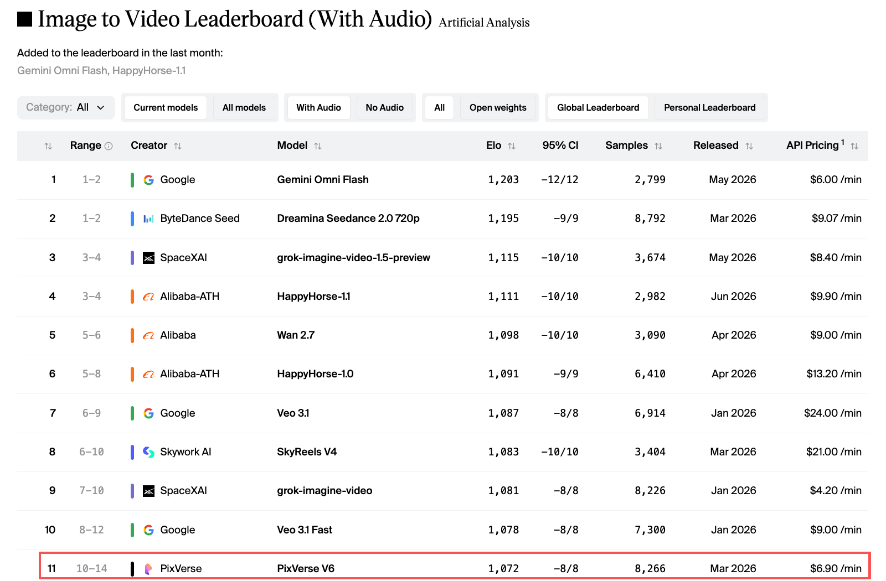Open the Category dropdown
This screenshot has width=886, height=581.
tap(66, 107)
